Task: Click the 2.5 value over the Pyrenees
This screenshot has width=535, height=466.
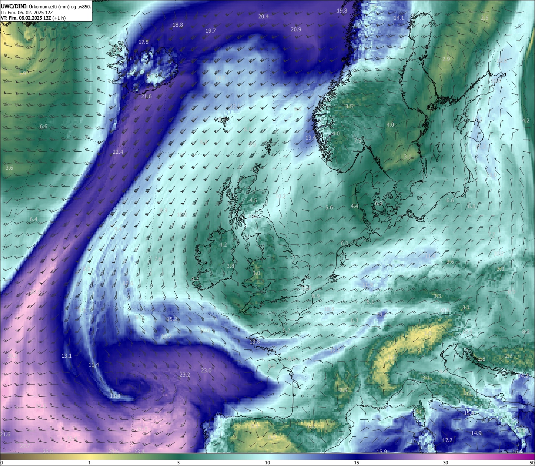Action: (343, 390)
